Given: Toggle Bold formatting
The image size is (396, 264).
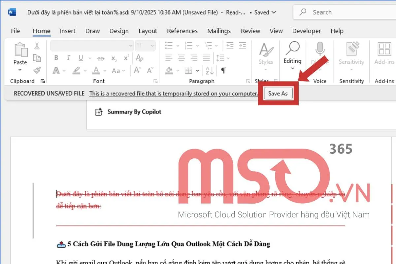Looking at the screenshot, I should pyautogui.click(x=56, y=58).
